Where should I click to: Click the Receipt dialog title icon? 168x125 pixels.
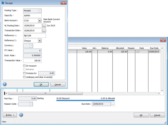(x=3, y=3)
